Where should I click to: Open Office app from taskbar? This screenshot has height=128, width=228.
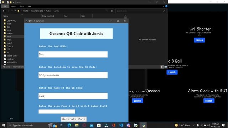tap(114, 125)
